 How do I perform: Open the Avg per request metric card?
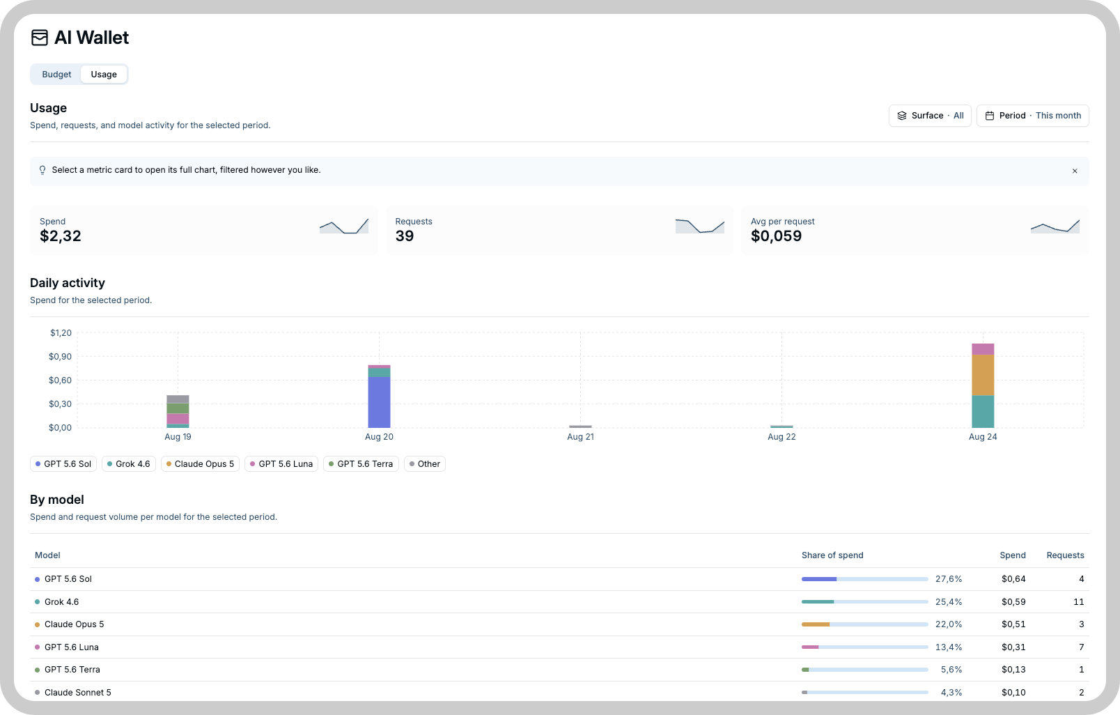click(915, 230)
